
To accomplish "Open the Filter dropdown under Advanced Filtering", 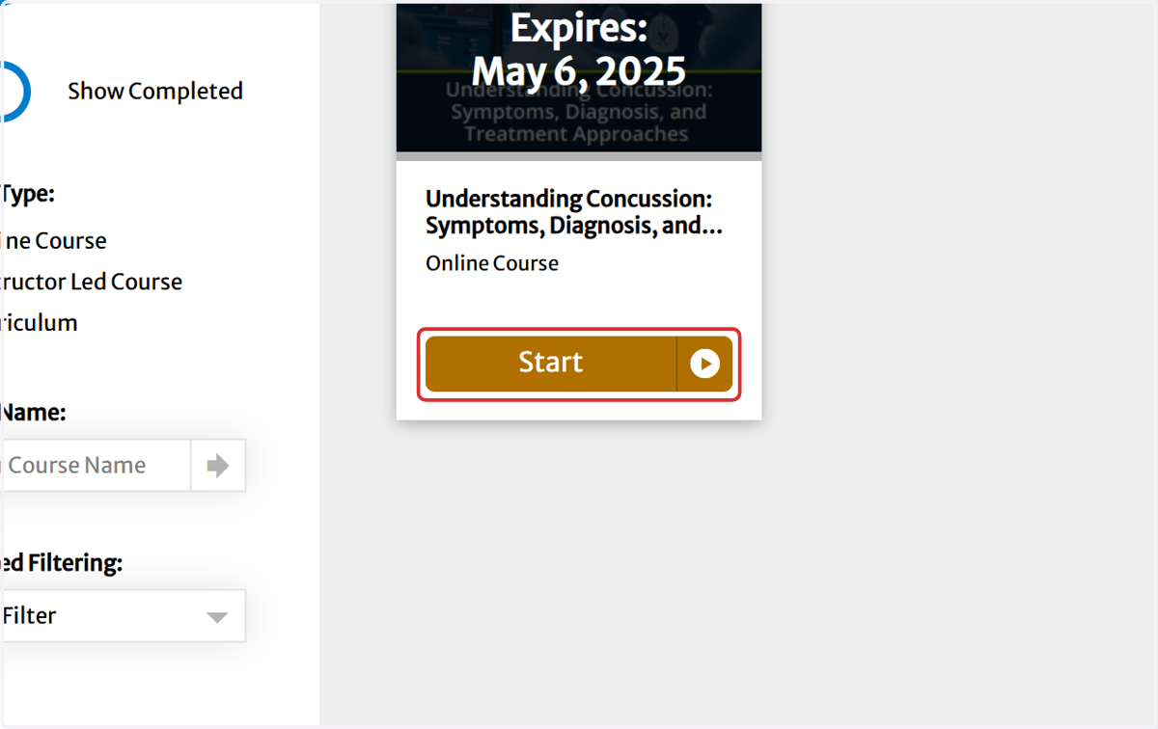I will 123,616.
